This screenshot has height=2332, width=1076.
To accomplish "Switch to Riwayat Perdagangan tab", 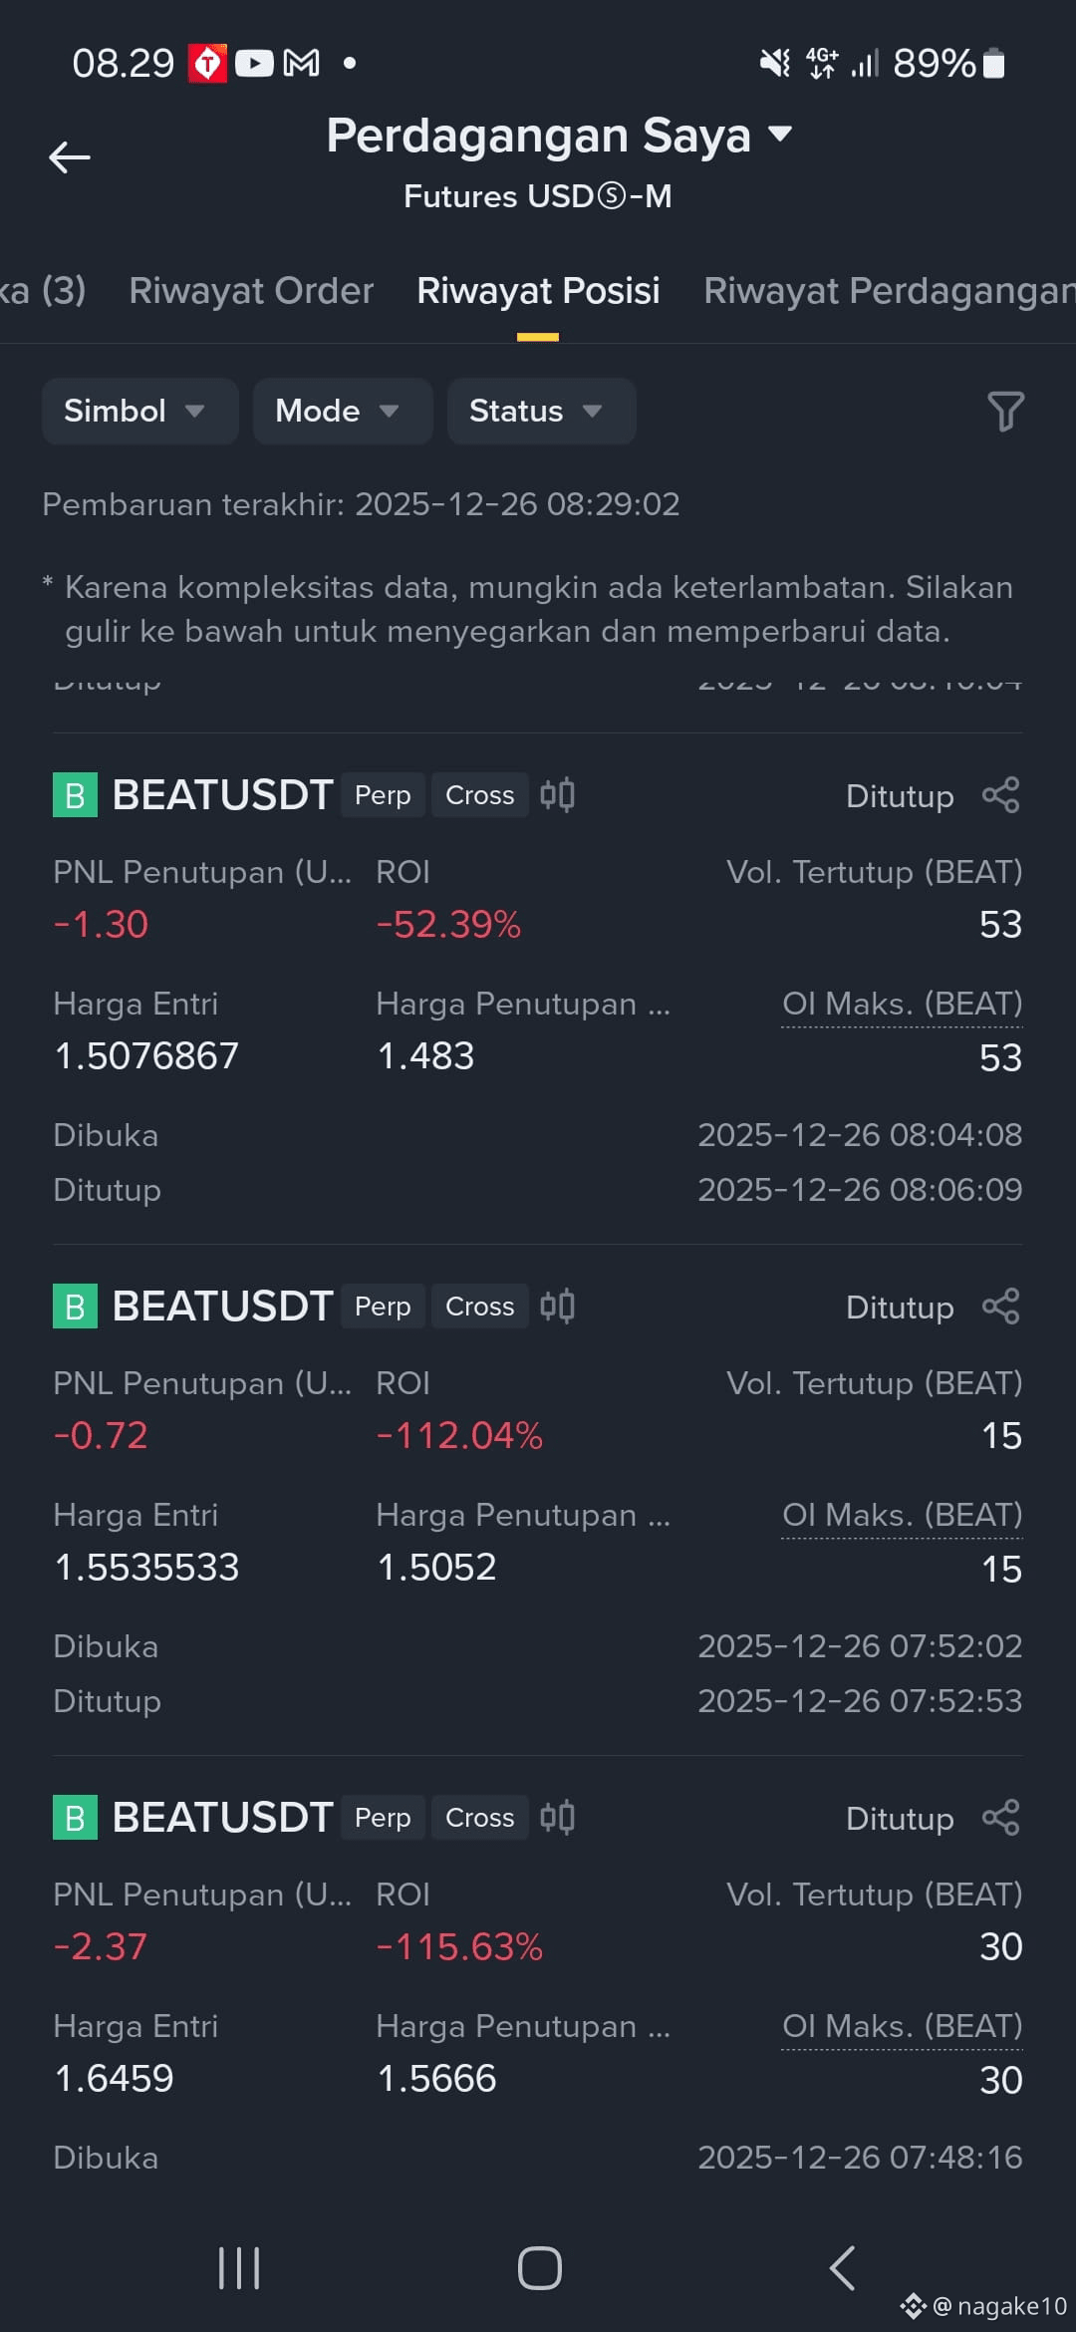I will [889, 291].
